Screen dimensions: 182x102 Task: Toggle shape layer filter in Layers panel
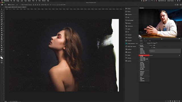click(x=153, y=43)
